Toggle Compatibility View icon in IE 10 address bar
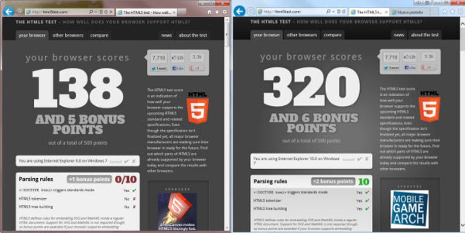Image resolution: width=465 pixels, height=233 pixels. point(339,11)
